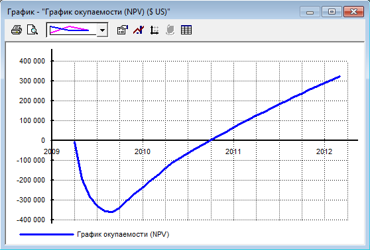Click the '-100 000' y-axis label
370x250 pixels.
(x=31, y=160)
